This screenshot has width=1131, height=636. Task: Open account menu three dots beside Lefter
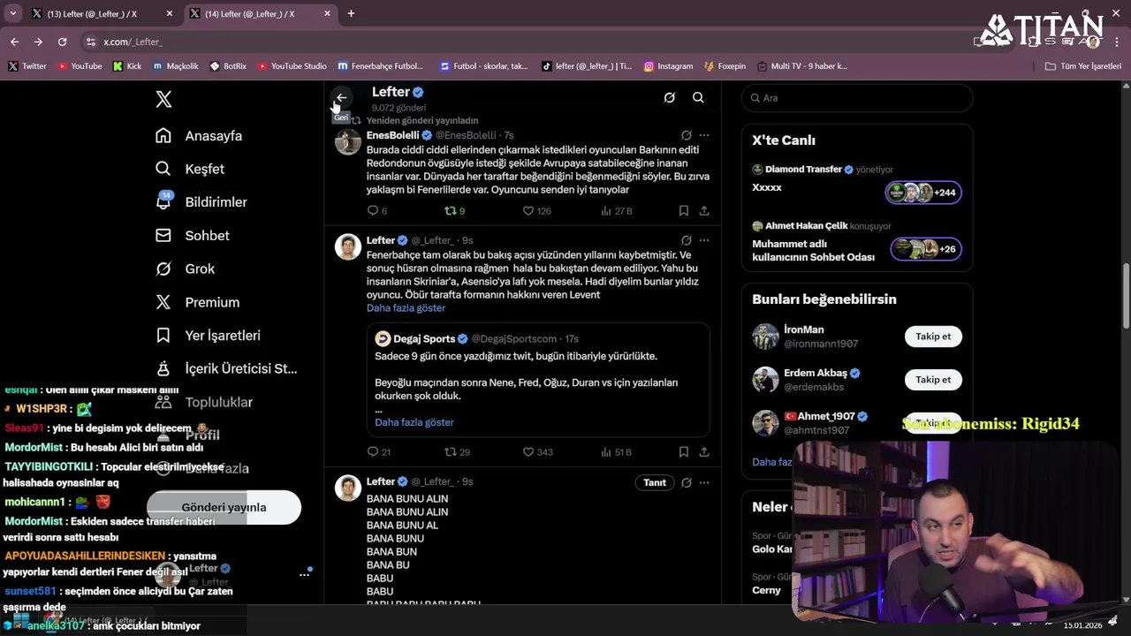pos(304,574)
